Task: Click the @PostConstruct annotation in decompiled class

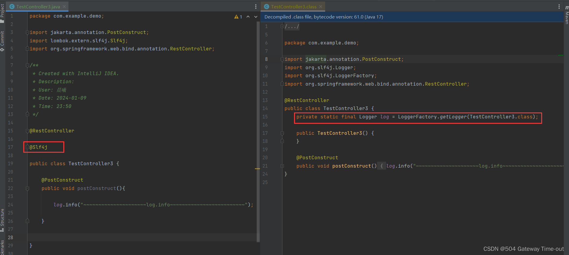Action: pos(317,157)
